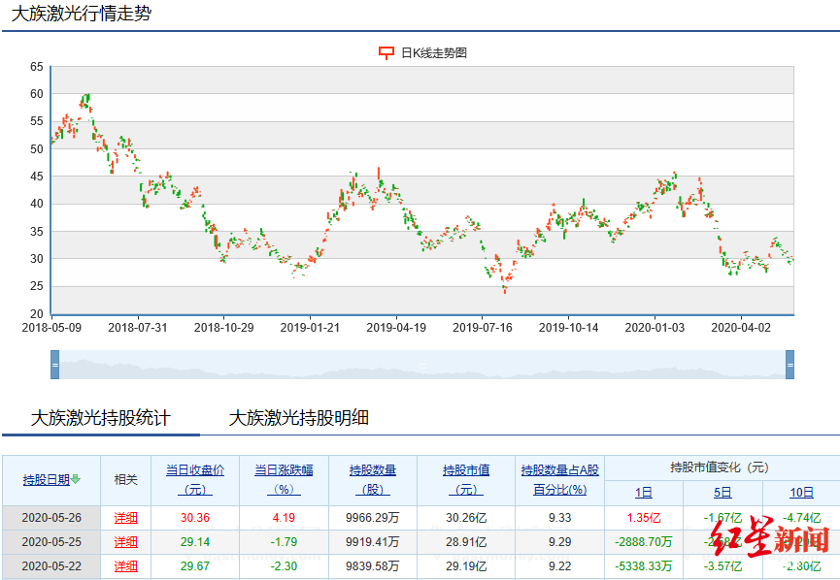This screenshot has width=840, height=580.
Task: Switch to 大族激光持股统计 tab
Action: 101,418
